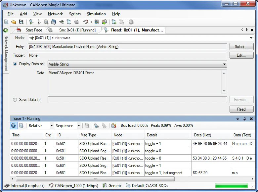This screenshot has width=258, height=192.
Task: Click the green Network Management sidebar icon
Action: (6, 30)
